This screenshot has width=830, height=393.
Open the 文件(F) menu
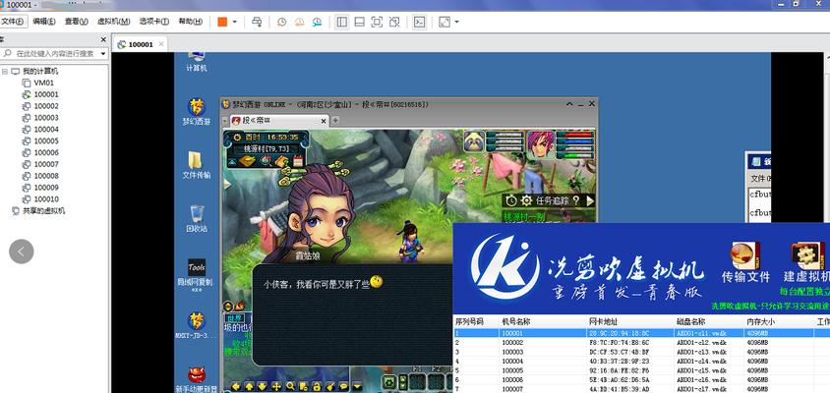coord(13,22)
